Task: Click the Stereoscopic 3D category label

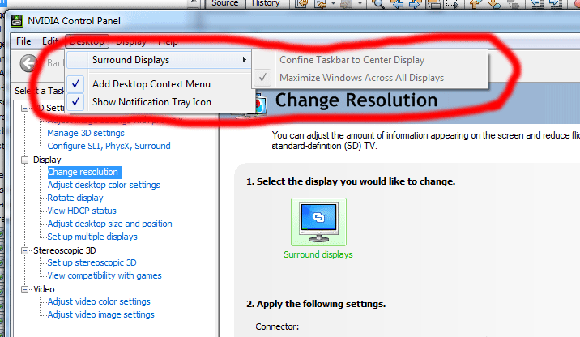Action: pyautogui.click(x=64, y=250)
